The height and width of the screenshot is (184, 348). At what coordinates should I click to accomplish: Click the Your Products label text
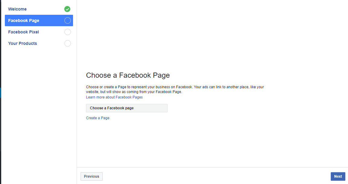[x=23, y=43]
